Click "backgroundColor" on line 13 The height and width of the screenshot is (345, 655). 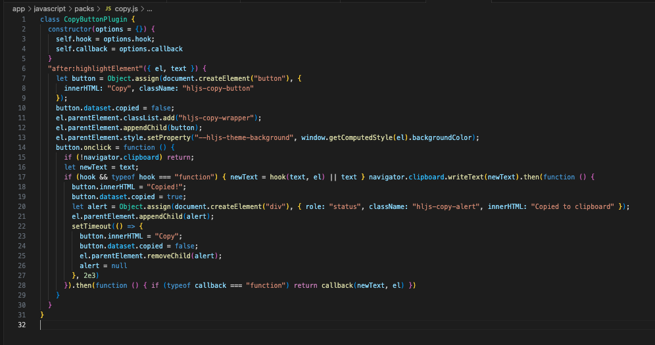[442, 137]
